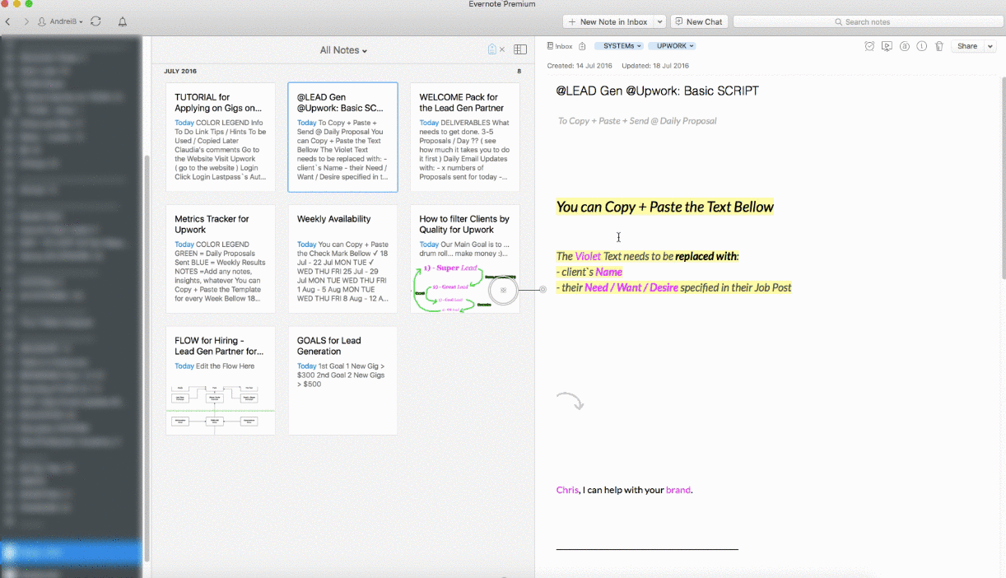Click the tag filter icon in note list
1006x578 pixels.
coord(492,49)
